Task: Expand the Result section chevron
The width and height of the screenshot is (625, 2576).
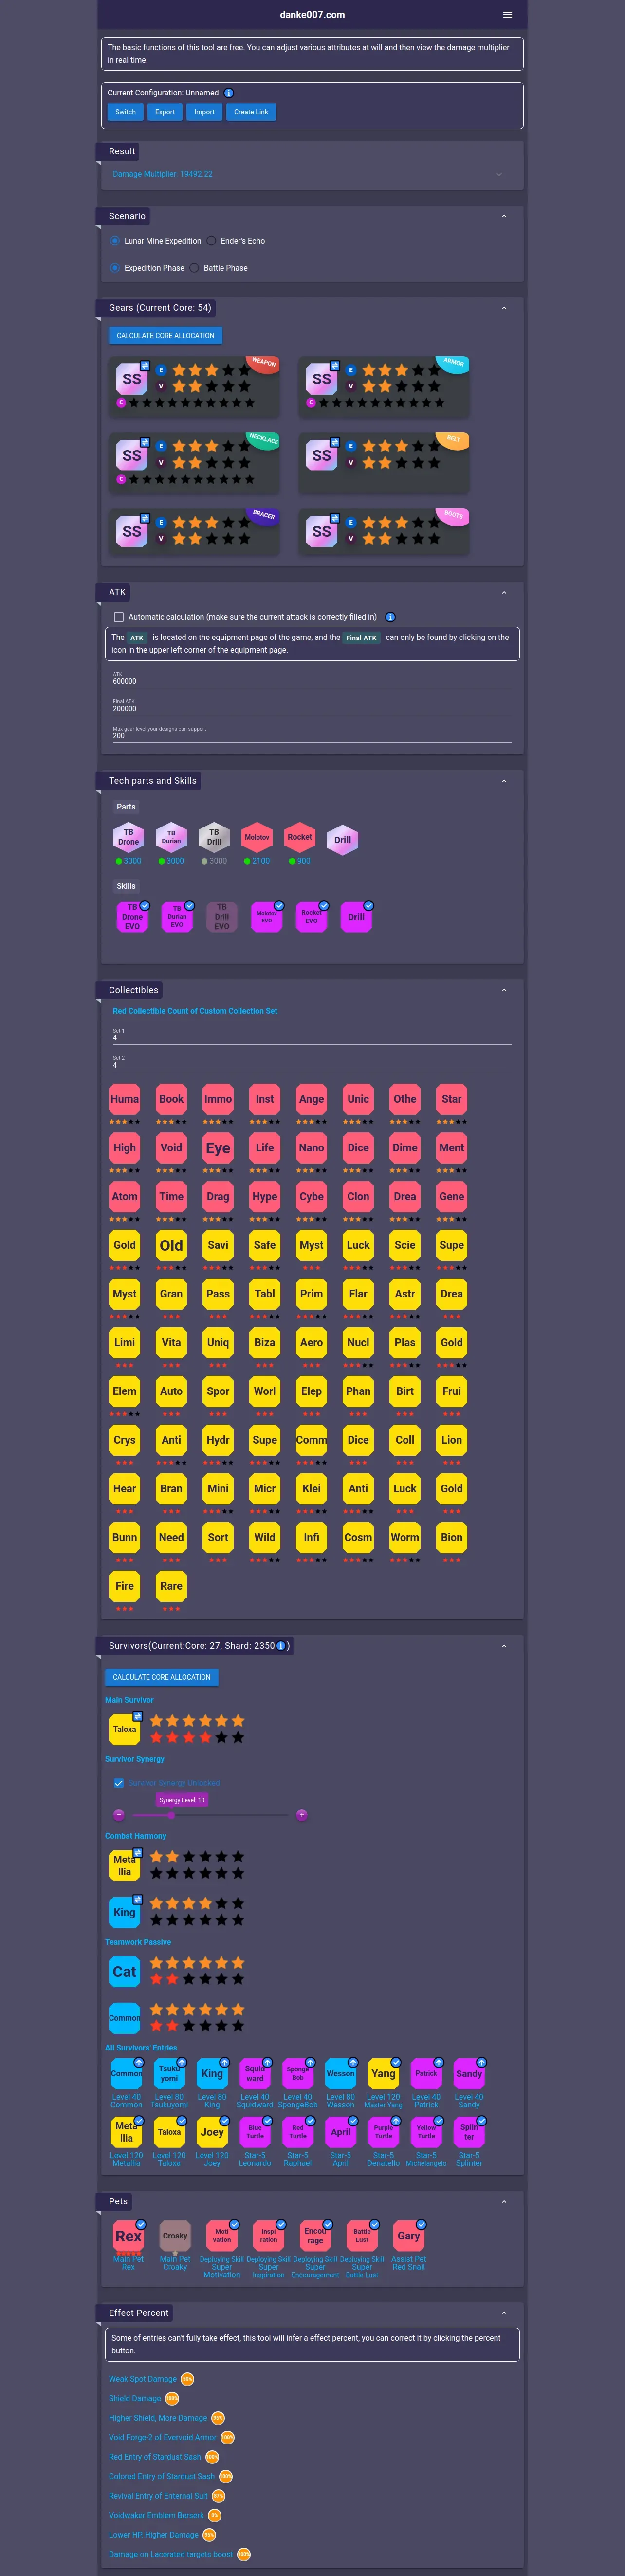Action: (499, 174)
